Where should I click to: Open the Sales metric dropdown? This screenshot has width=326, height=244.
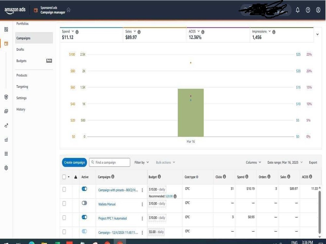(135, 31)
